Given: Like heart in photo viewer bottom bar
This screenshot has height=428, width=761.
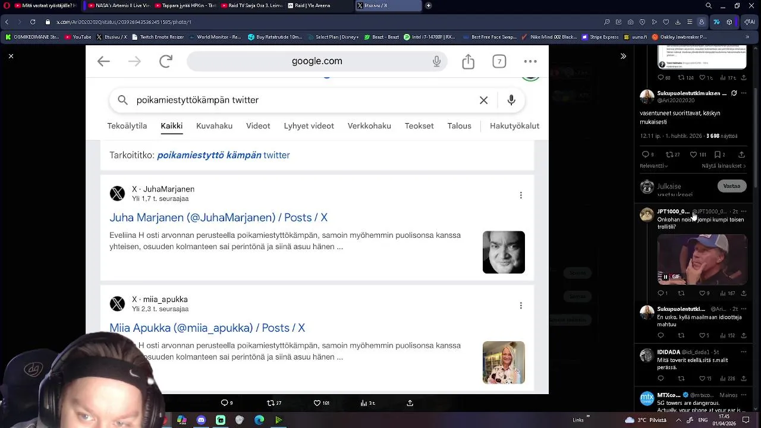Looking at the screenshot, I should click(x=317, y=403).
